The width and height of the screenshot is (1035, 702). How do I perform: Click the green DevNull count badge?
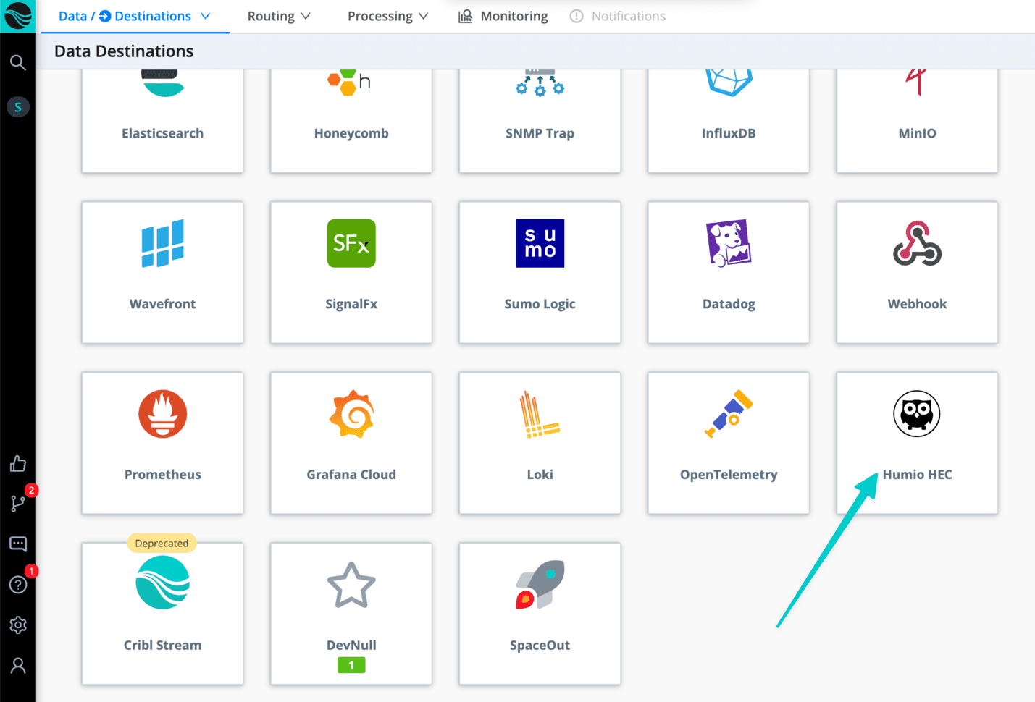pos(351,665)
